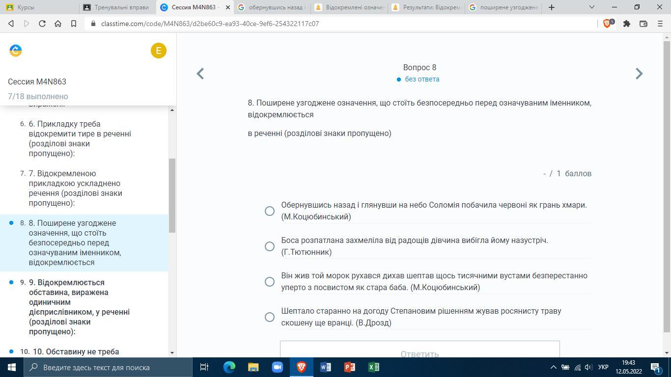Switch to Відокремлені означення tab
This screenshot has width=671, height=377.
pos(350,7)
